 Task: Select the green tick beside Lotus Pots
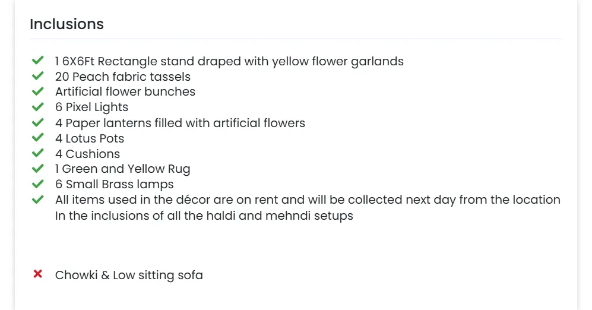[x=38, y=138]
